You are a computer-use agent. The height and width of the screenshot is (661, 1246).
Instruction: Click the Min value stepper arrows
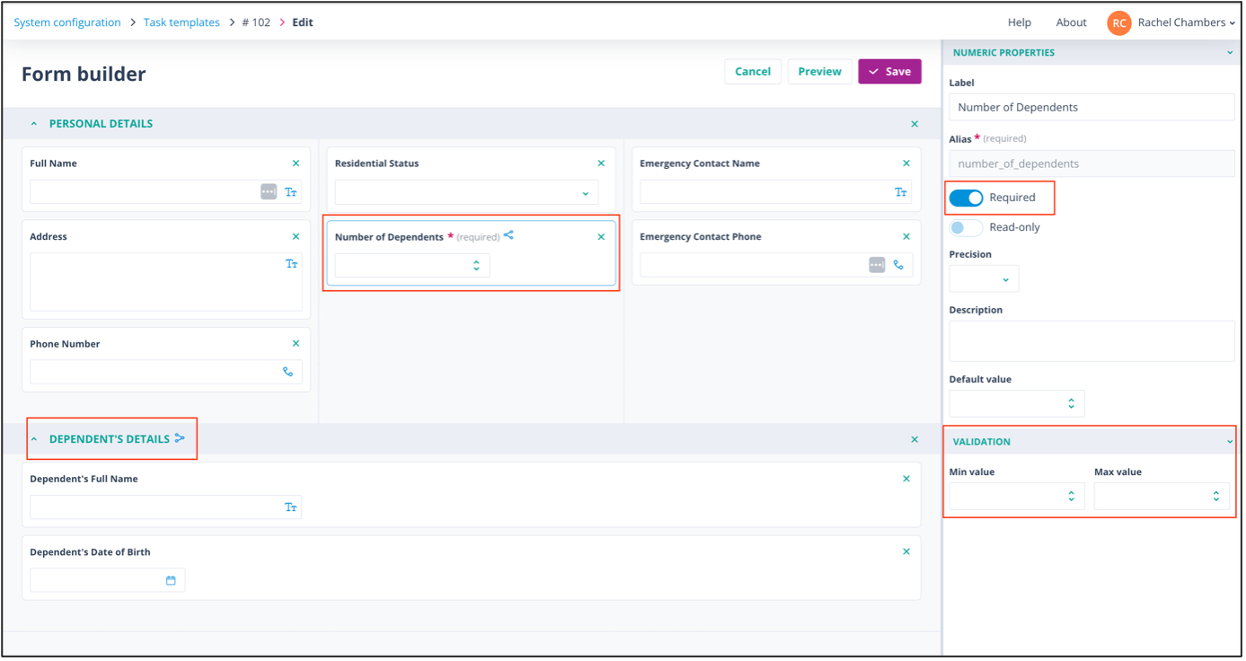point(1071,496)
